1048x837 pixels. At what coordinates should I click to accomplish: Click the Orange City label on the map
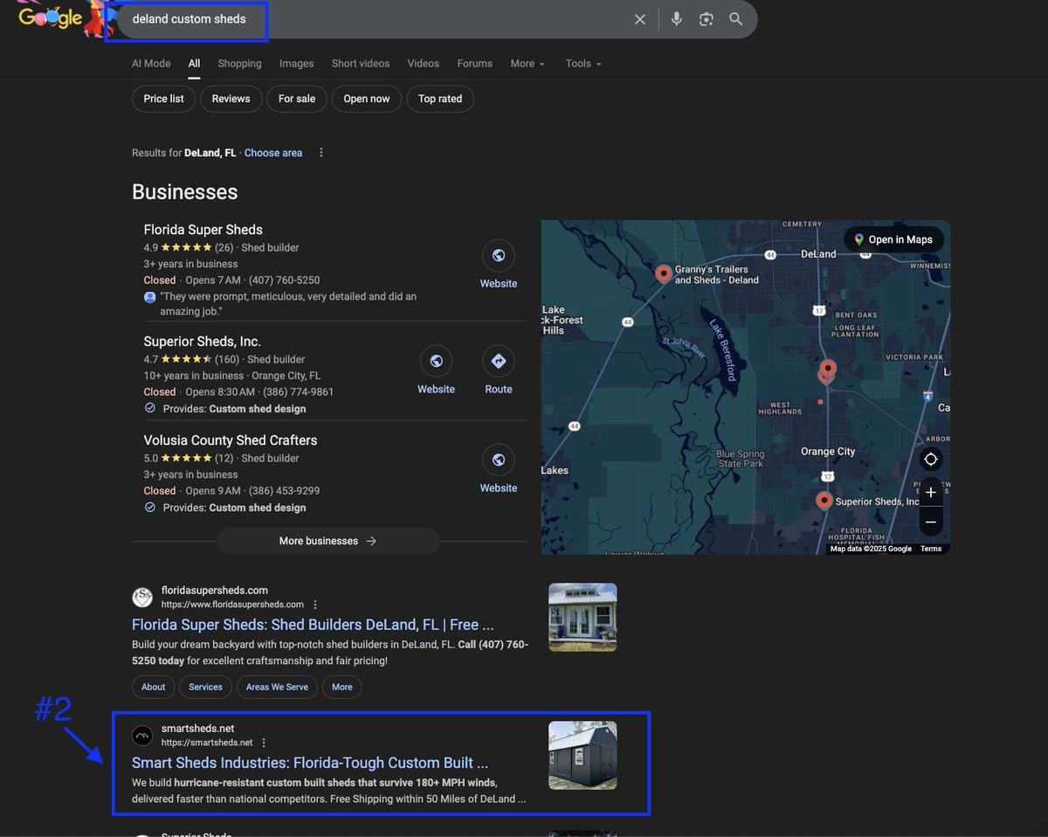point(828,452)
